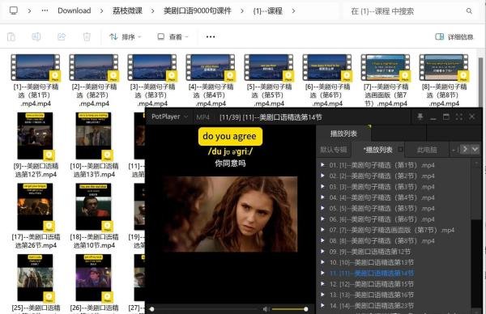Image resolution: width=486 pixels, height=314 pixels.
Task: Select video file [5]--美剧句子精选(第5节)
Action: (x=269, y=80)
